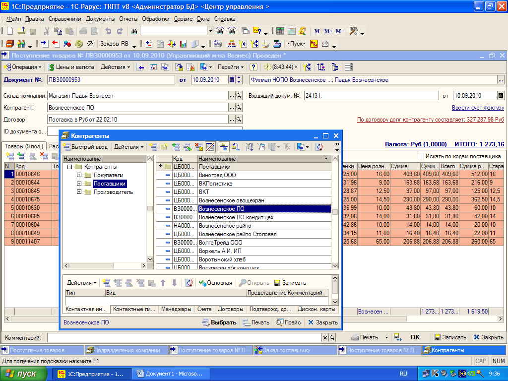Switch to Дискон. карты tab
The width and height of the screenshot is (508, 381).
click(x=316, y=309)
